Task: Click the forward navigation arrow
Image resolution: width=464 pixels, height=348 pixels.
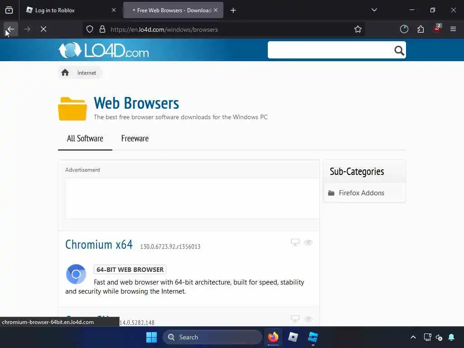Action: click(27, 29)
